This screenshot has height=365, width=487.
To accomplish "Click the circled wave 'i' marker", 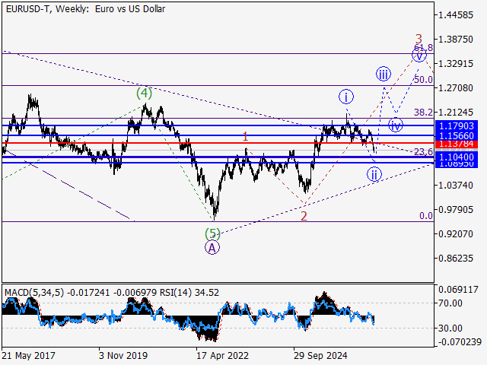I will point(346,97).
